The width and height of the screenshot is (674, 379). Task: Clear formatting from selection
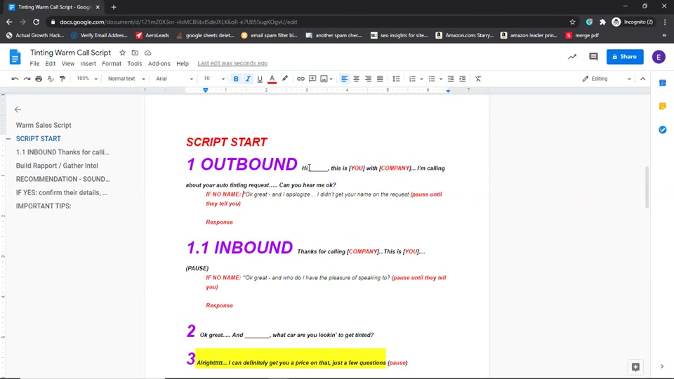[478, 79]
